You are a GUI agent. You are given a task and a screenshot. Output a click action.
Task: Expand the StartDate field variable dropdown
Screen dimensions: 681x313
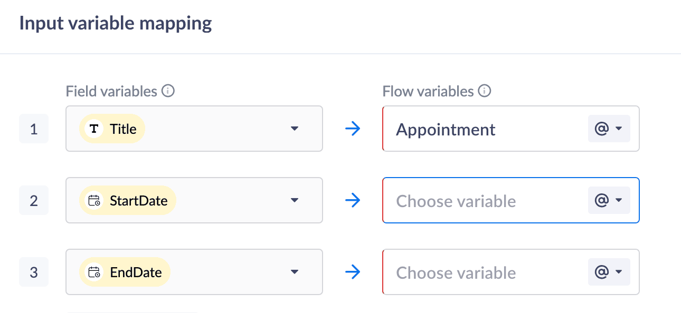coord(295,201)
